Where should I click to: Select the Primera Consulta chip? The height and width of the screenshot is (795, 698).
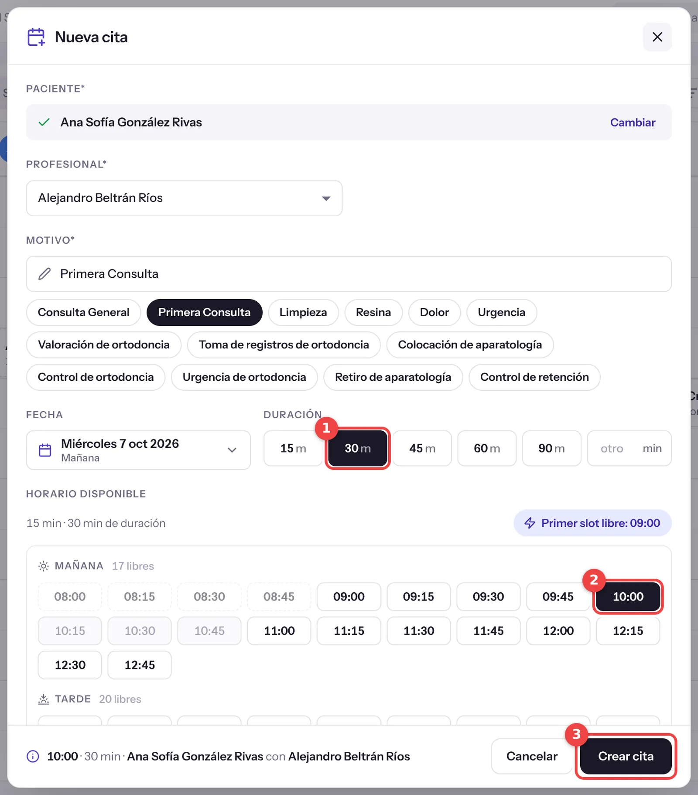(x=205, y=312)
